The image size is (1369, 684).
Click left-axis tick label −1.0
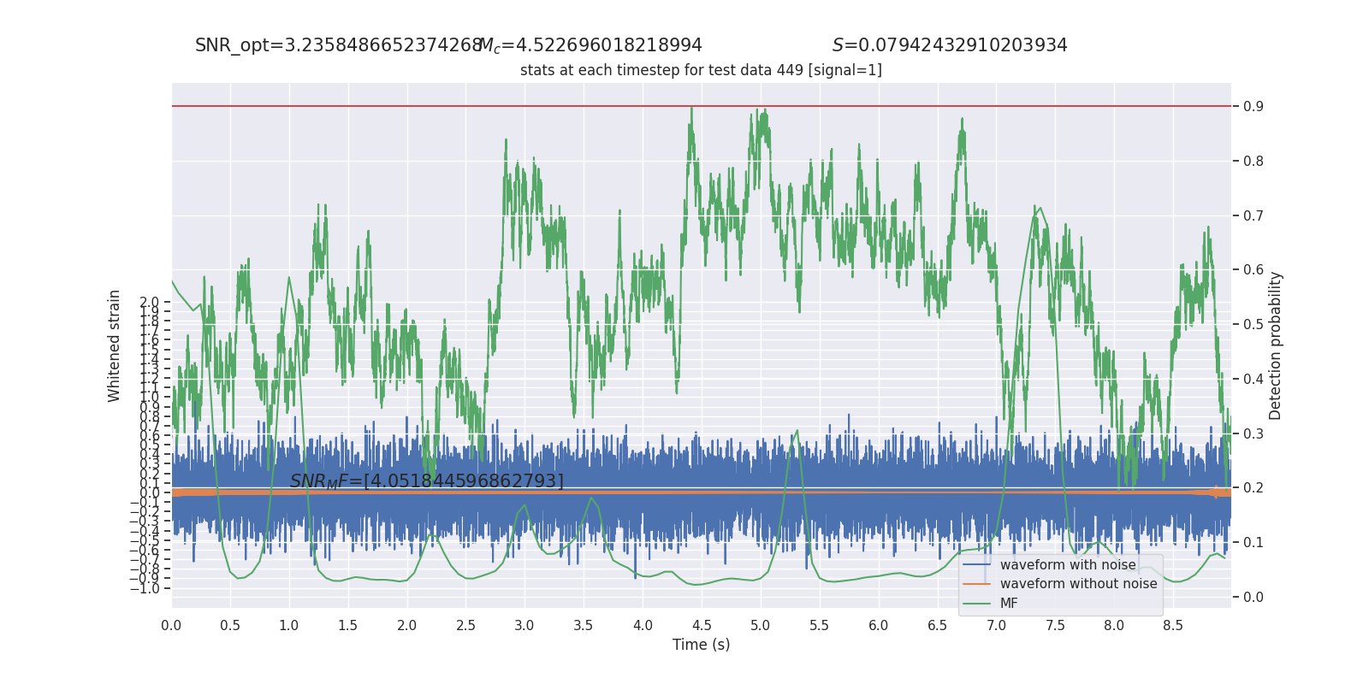145,588
